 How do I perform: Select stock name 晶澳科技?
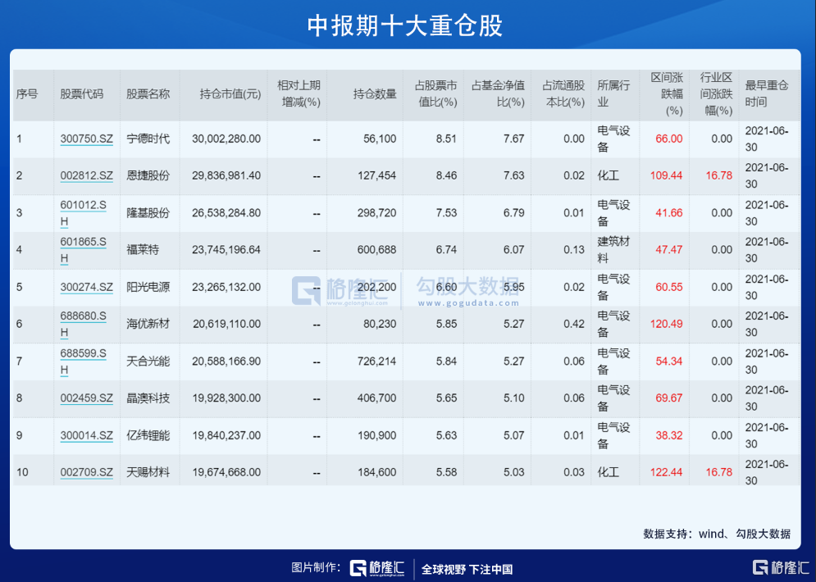(x=148, y=398)
